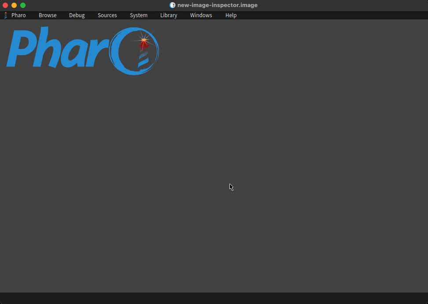Screen dimensions: 428x304
Task: Click the image file icon in title bar
Action: tap(172, 5)
